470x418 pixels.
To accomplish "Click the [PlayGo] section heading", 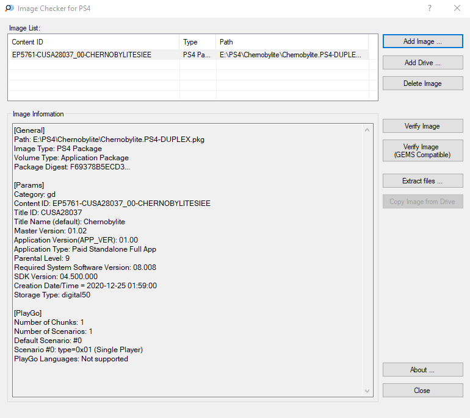I will 28,313.
